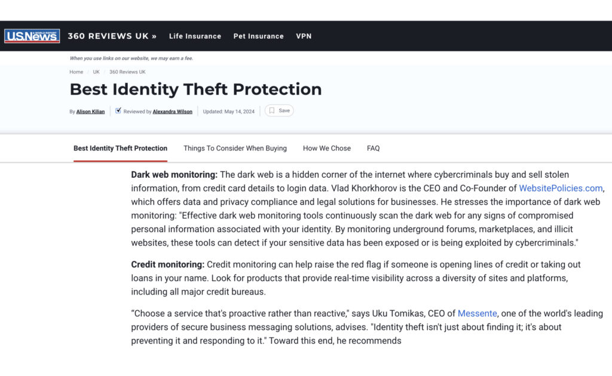Open author Alison Kilian's profile
Image resolution: width=612 pixels, height=376 pixels.
[91, 112]
